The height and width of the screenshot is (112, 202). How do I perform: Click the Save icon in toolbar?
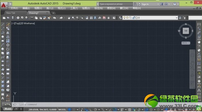coord(13,18)
